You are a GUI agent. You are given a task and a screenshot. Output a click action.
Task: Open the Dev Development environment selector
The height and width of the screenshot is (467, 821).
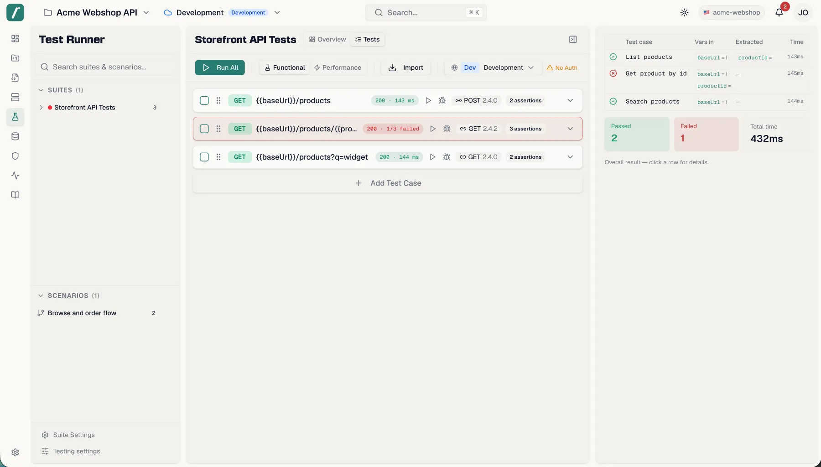point(493,67)
